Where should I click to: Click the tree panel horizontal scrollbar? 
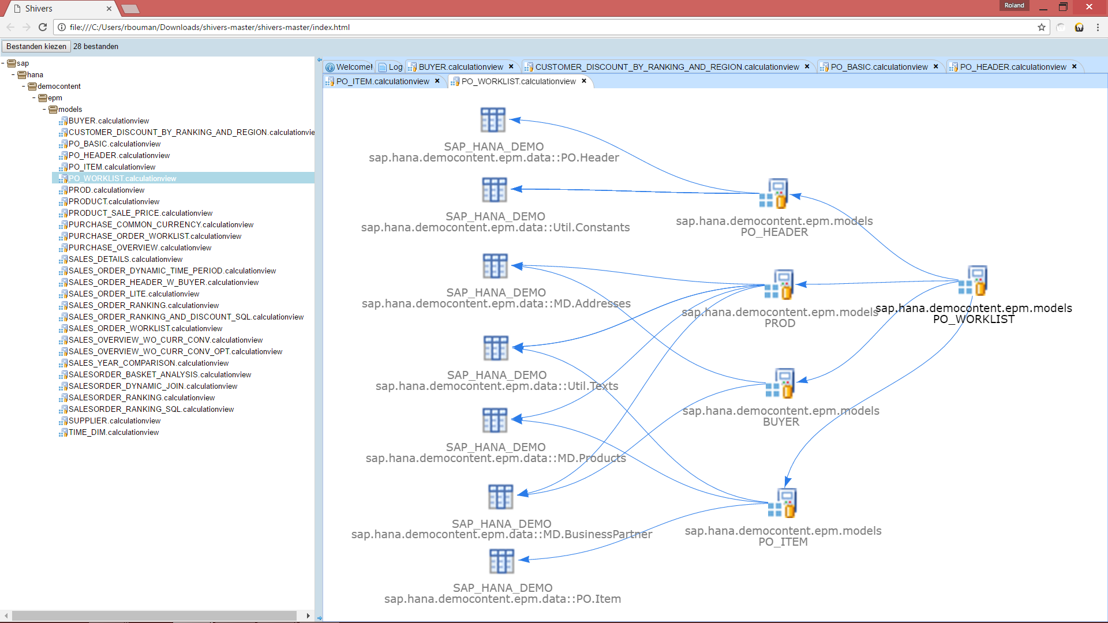click(154, 616)
